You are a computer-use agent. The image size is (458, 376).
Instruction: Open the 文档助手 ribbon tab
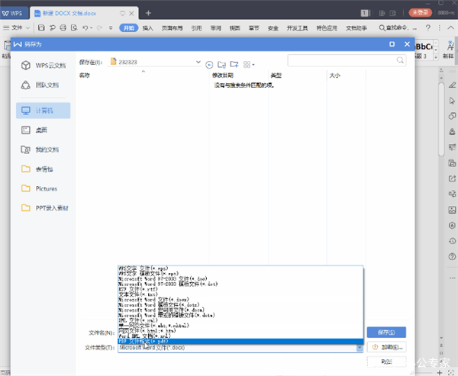tap(356, 28)
